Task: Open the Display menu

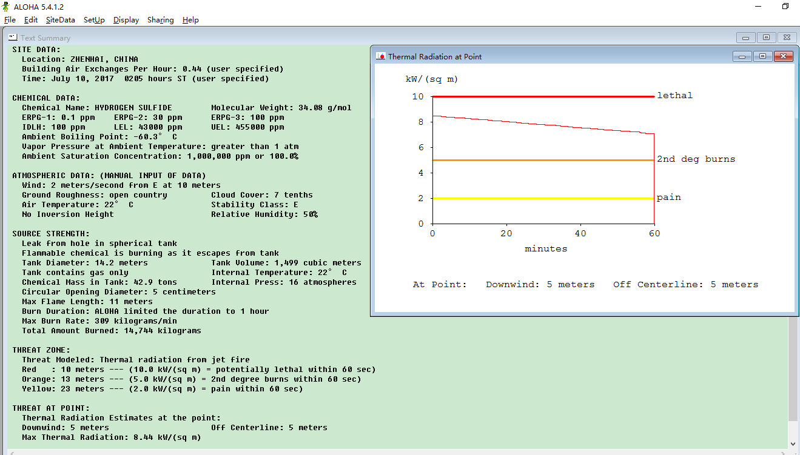Action: click(x=126, y=20)
